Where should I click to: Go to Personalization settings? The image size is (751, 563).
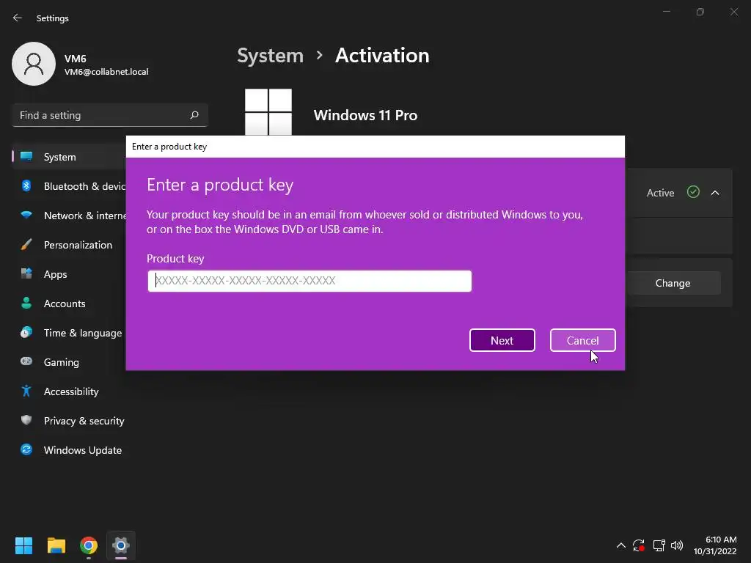tap(70, 245)
